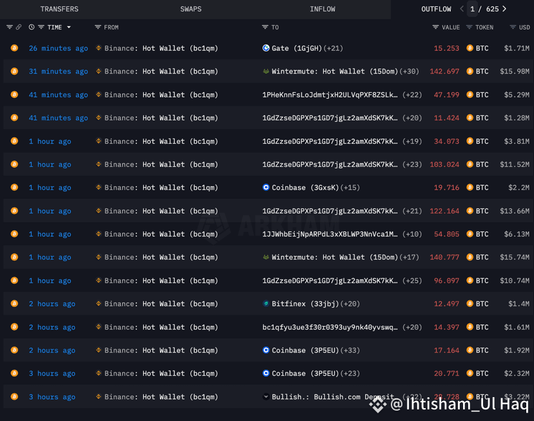This screenshot has width=534, height=421.
Task: Click Coinbase logo in 3GxsK row
Action: point(266,187)
